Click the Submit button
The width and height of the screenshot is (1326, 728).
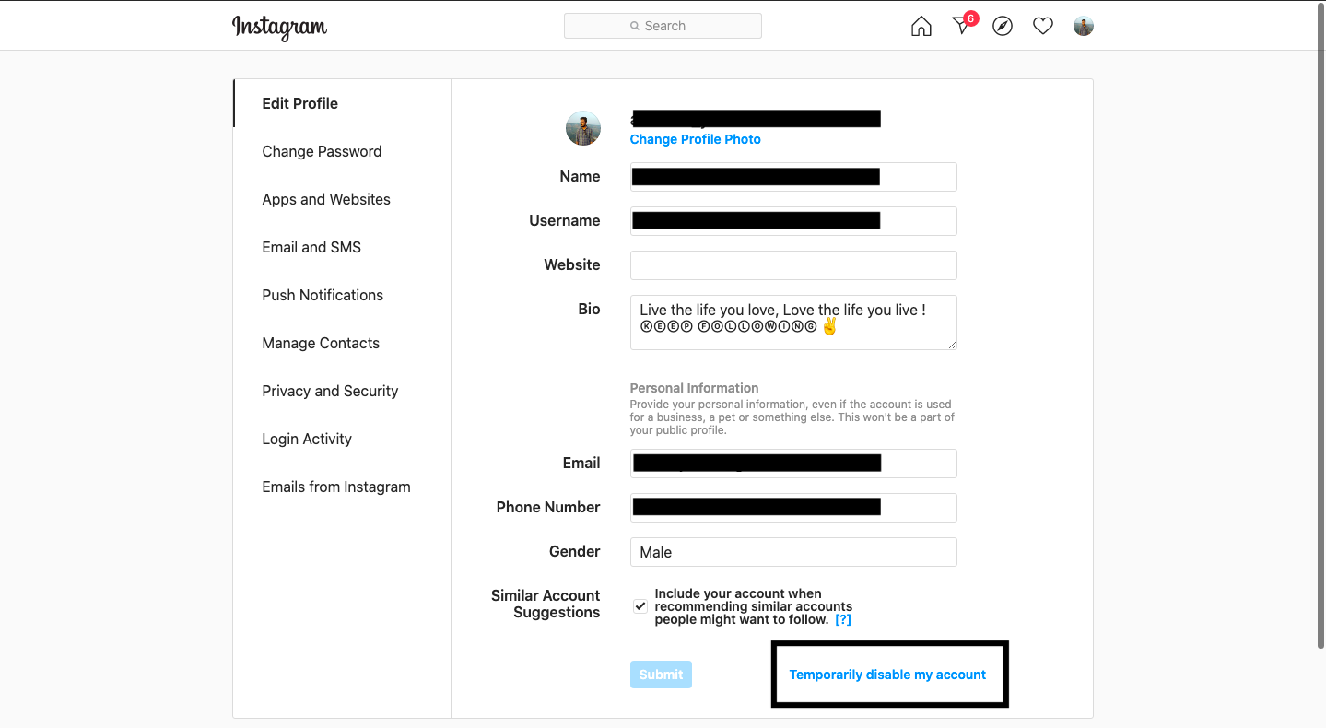661,675
